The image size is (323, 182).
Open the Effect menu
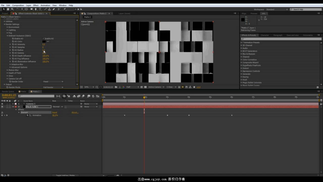pos(36,5)
